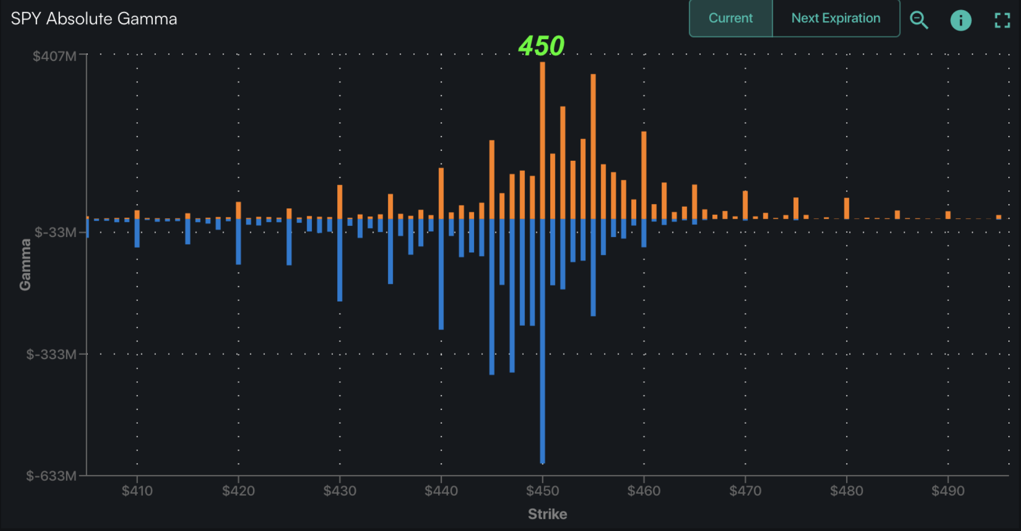Switch to the Current tab
1021x531 pixels.
(x=731, y=18)
